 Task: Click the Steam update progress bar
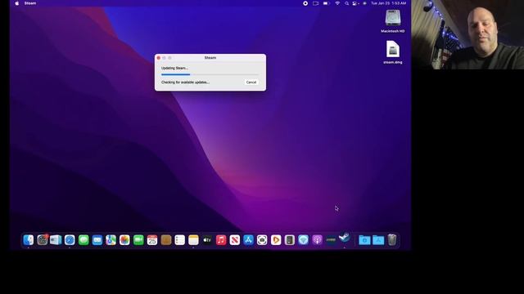point(210,74)
